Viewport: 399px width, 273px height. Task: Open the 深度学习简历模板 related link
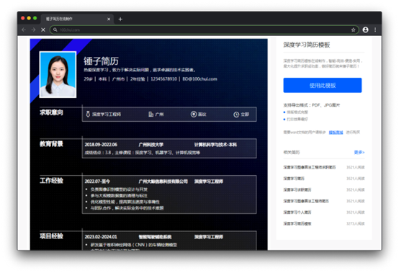pyautogui.click(x=297, y=223)
